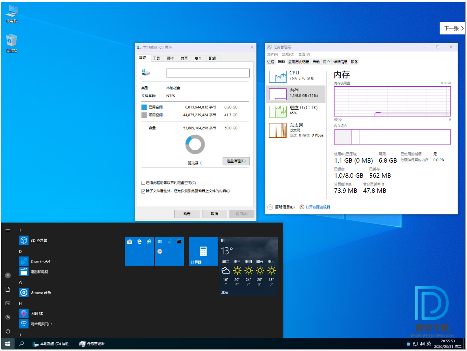Switch to 任务管理器 taskbar button

[x=92, y=343]
